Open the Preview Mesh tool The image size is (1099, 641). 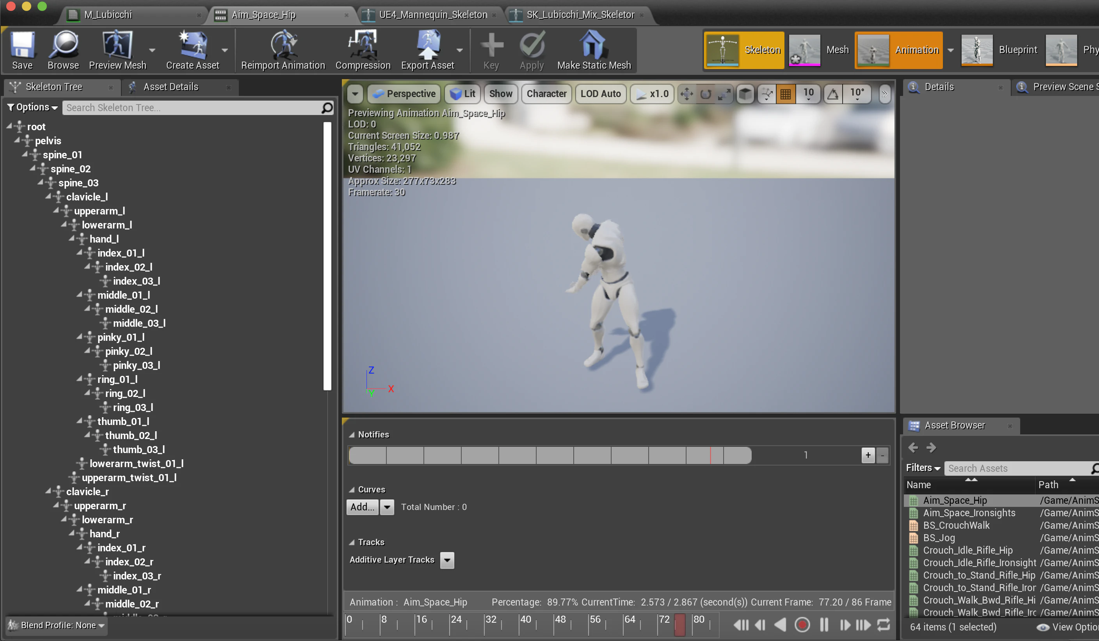(x=117, y=45)
